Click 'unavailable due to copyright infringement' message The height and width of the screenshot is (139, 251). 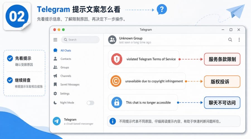coord(154,81)
